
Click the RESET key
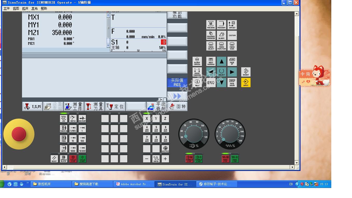coord(54,159)
